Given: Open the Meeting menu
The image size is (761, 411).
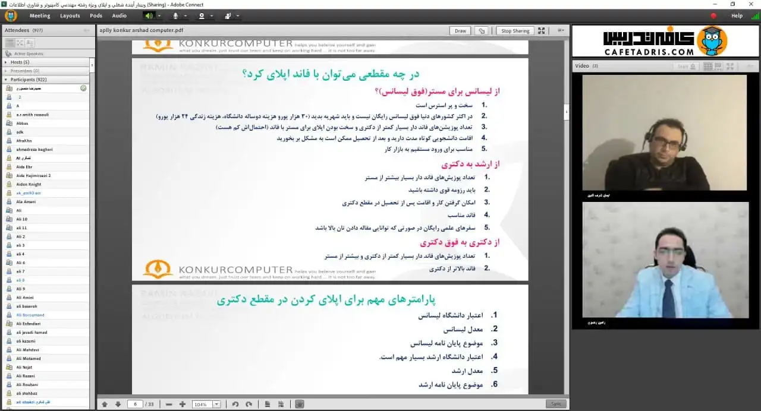Looking at the screenshot, I should [x=40, y=16].
